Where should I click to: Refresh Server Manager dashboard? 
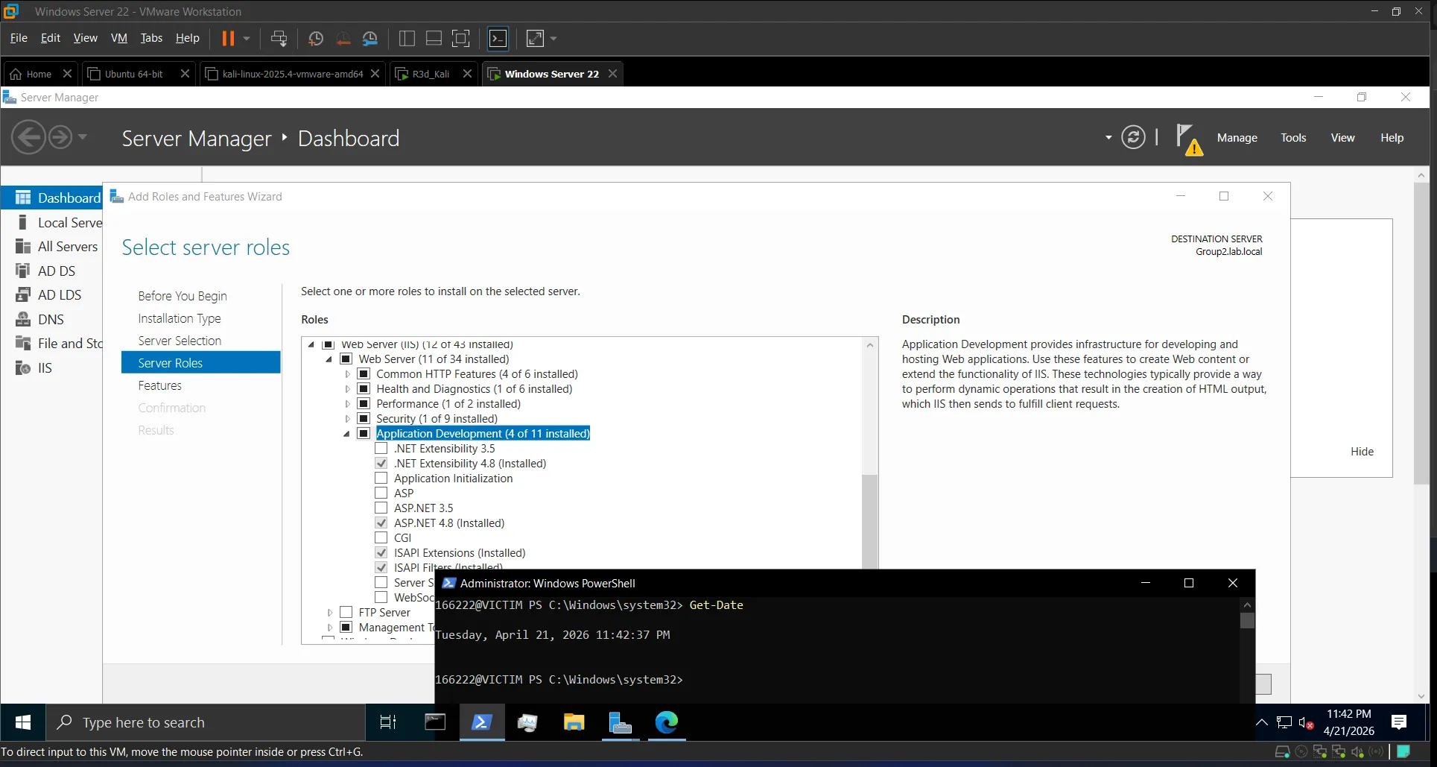click(x=1133, y=137)
